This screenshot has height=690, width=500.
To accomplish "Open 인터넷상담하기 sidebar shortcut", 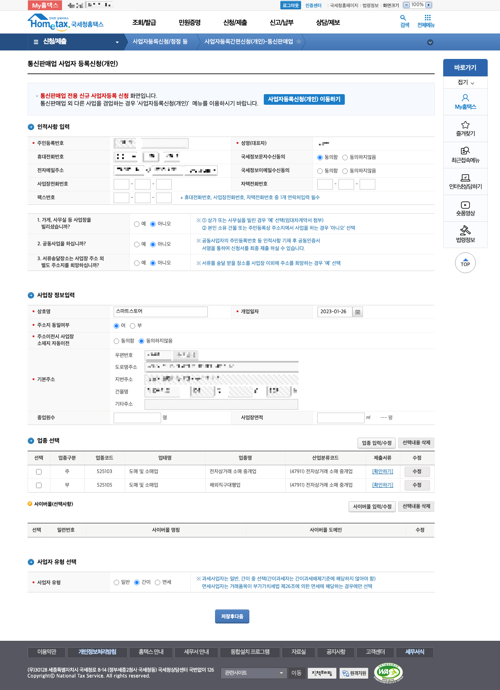I will (x=465, y=182).
